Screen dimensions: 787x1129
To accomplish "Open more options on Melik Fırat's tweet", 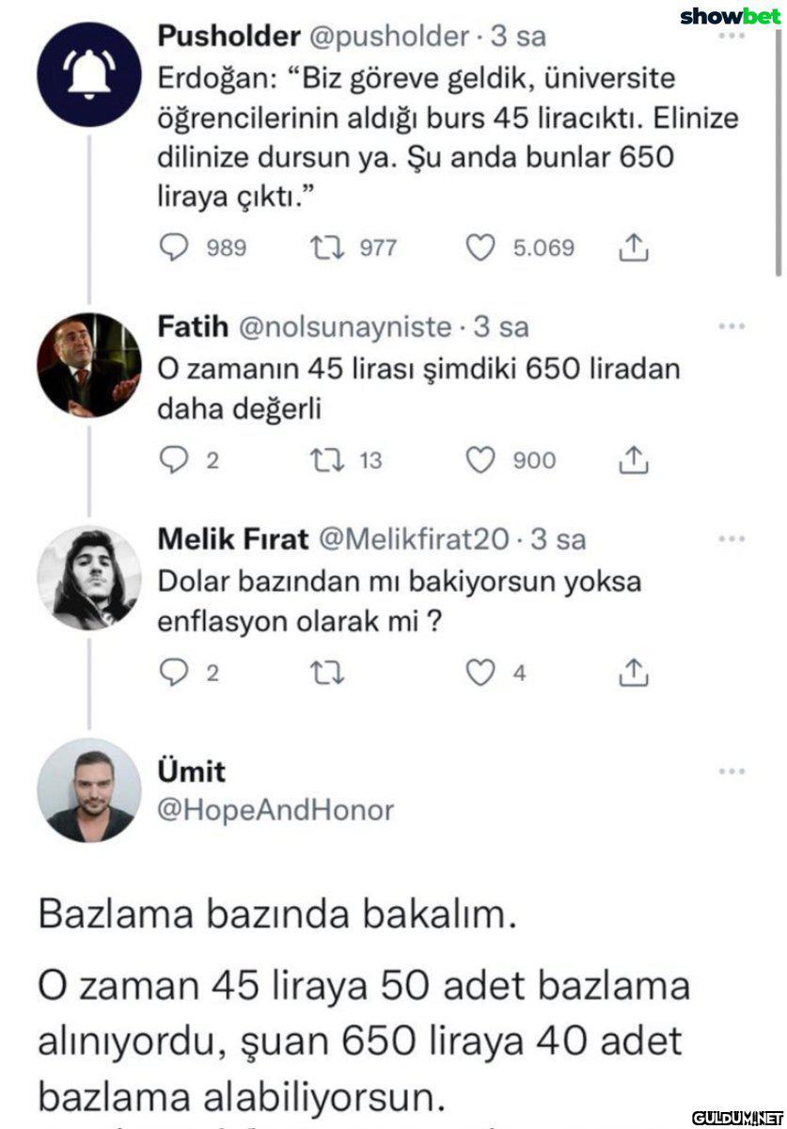I will [731, 539].
